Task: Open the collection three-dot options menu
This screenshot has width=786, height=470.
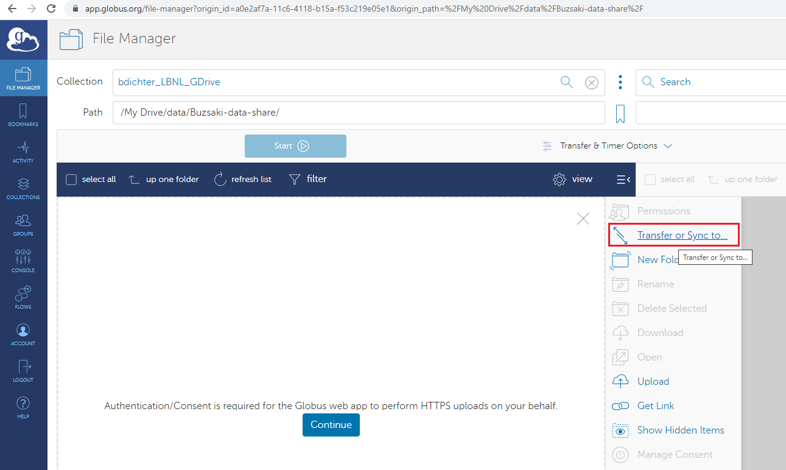Action: 620,82
